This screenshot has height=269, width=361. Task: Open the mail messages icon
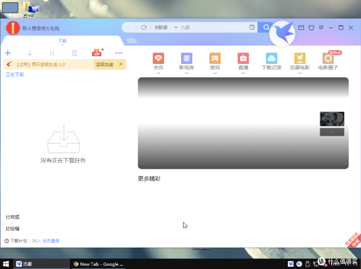click(x=301, y=28)
